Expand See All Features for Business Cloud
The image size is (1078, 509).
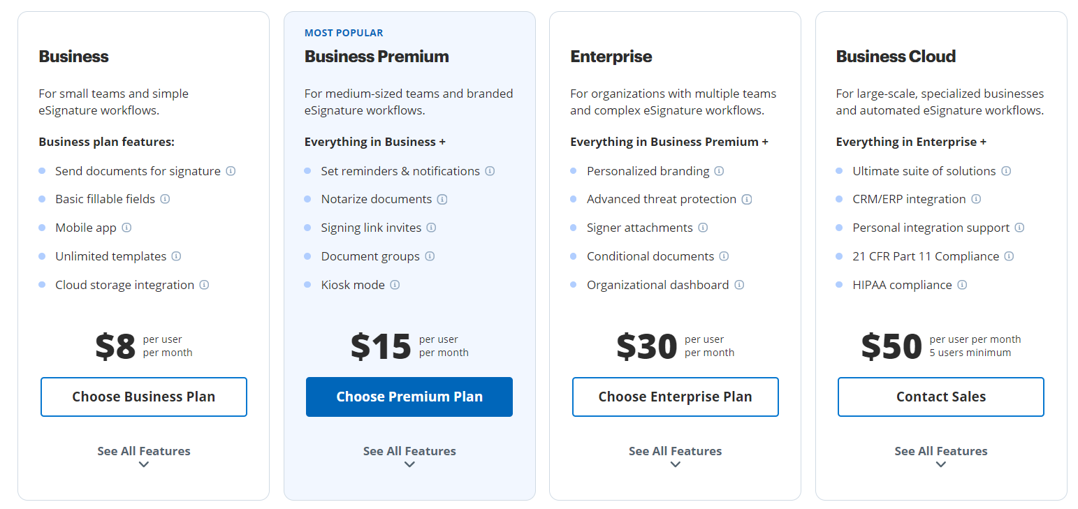pos(940,451)
